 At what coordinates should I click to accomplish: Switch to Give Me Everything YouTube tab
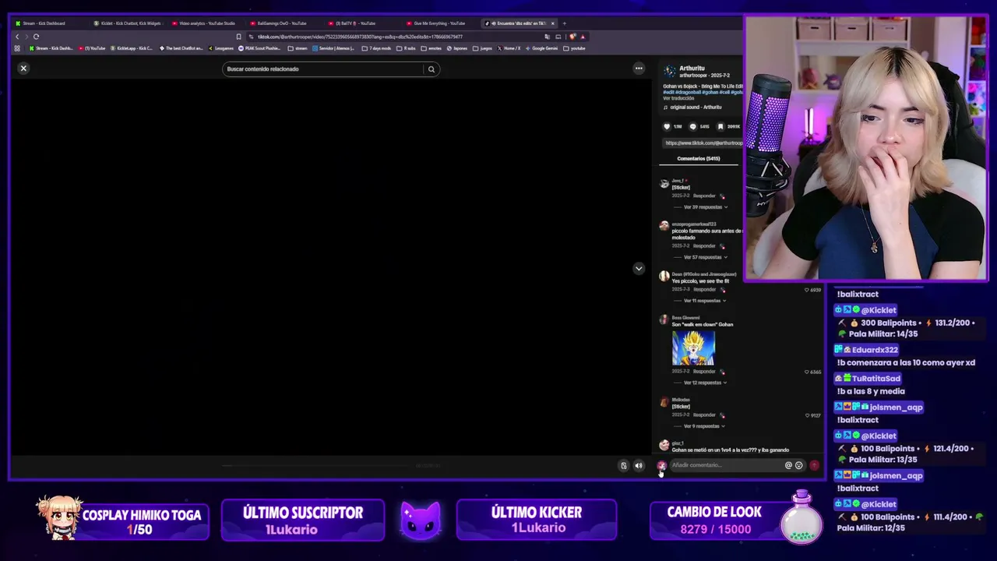[440, 23]
